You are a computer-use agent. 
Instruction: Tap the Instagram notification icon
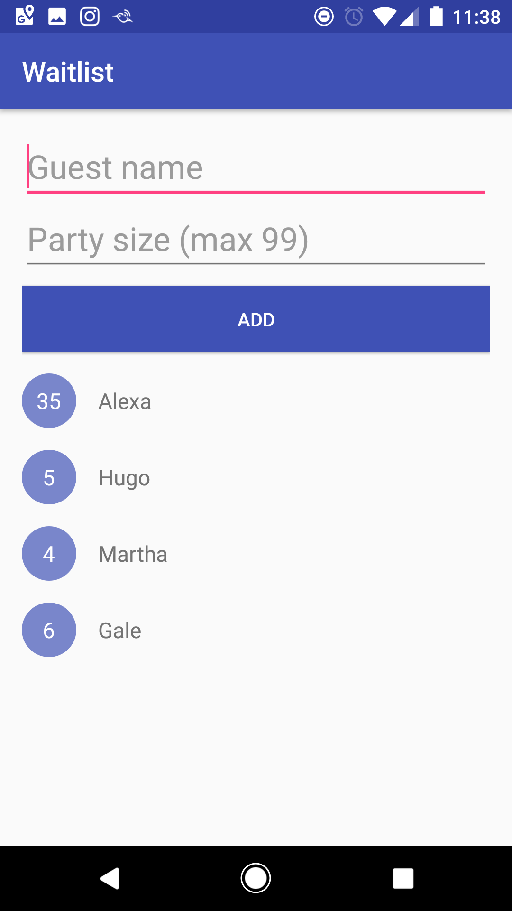tap(90, 17)
